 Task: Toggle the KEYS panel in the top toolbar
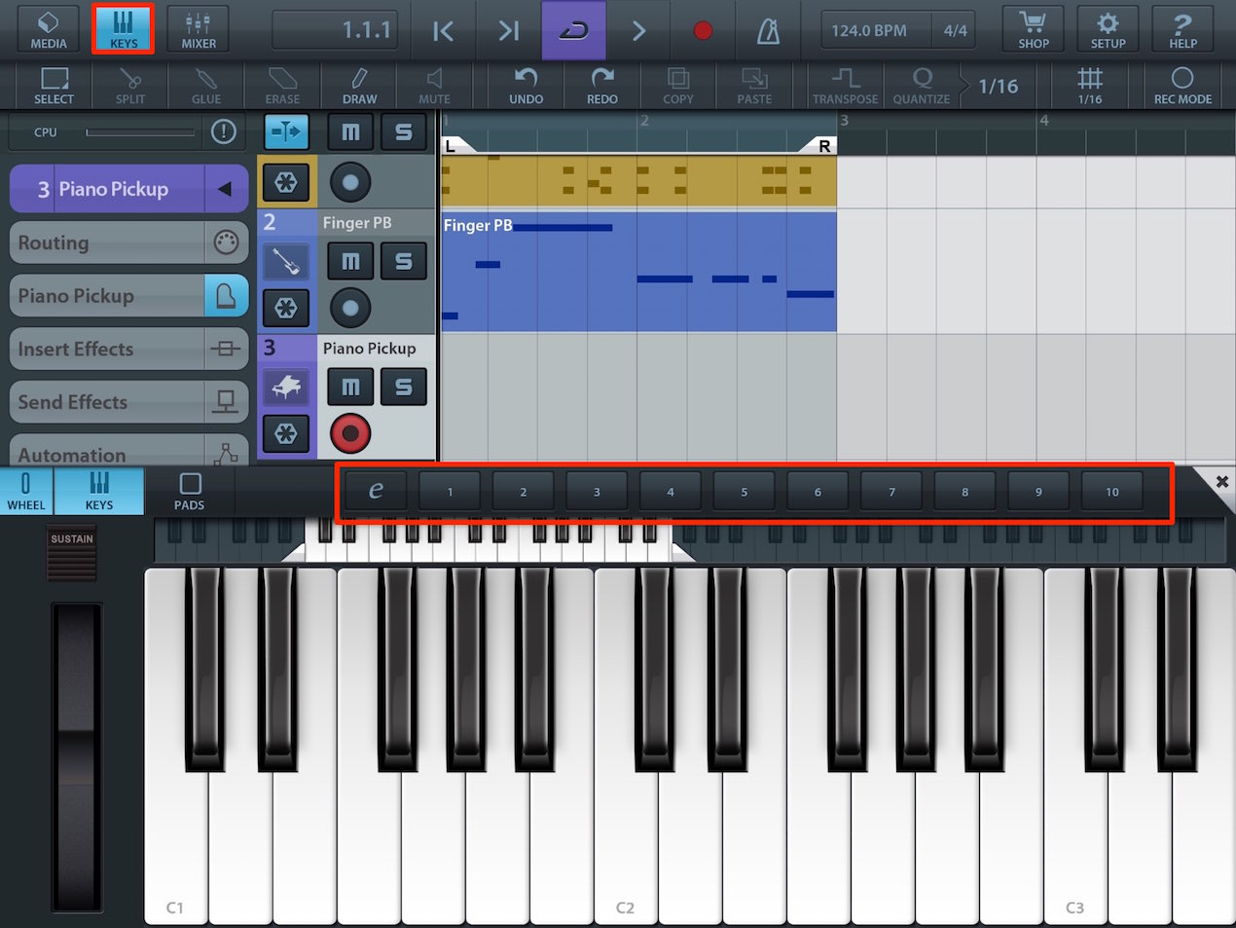click(123, 29)
